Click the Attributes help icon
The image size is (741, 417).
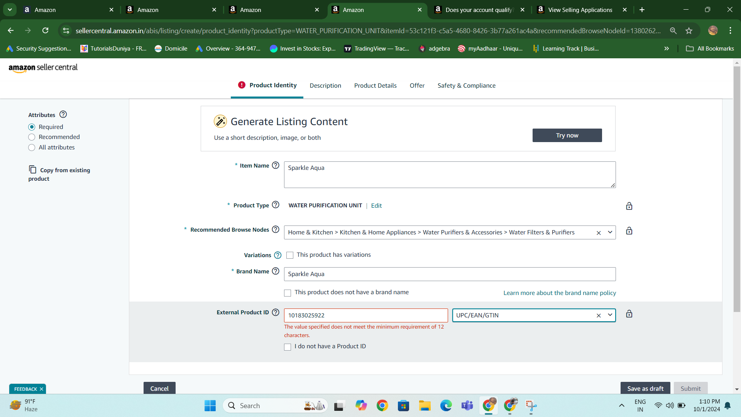pyautogui.click(x=63, y=114)
